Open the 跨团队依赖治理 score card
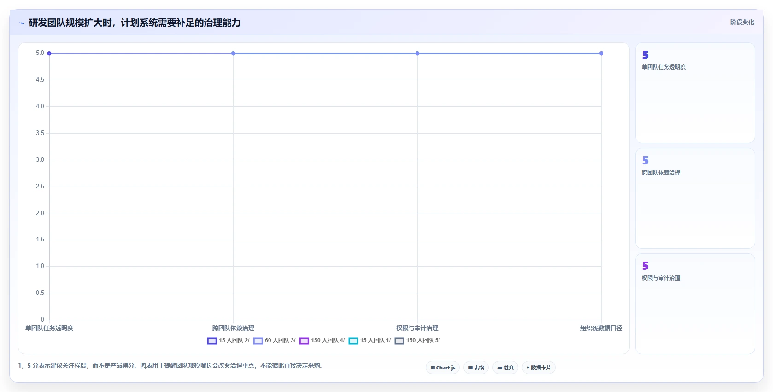The width and height of the screenshot is (773, 392). click(x=695, y=199)
